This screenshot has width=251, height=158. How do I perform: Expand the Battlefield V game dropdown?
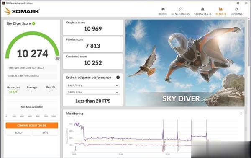pos(93,85)
